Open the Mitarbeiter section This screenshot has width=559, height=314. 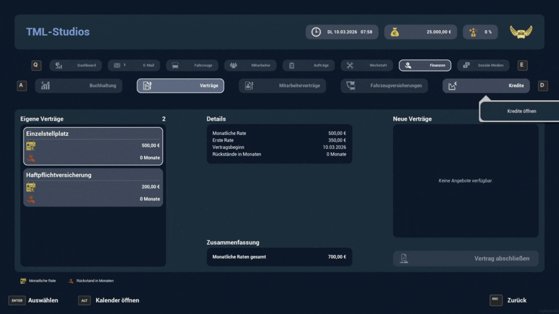(x=250, y=65)
